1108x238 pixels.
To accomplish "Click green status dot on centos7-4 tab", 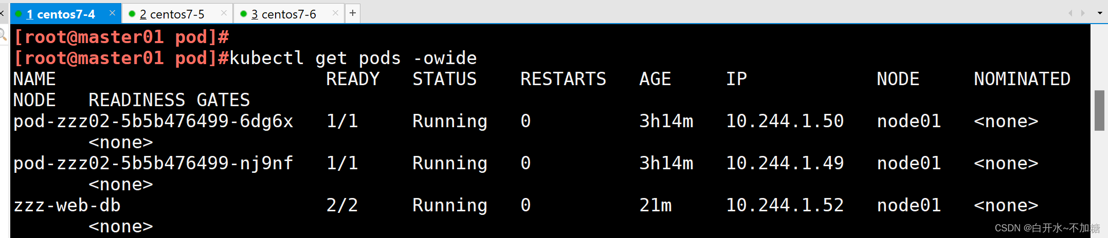I will click(19, 14).
